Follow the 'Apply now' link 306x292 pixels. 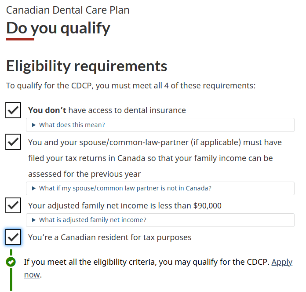coord(282,262)
